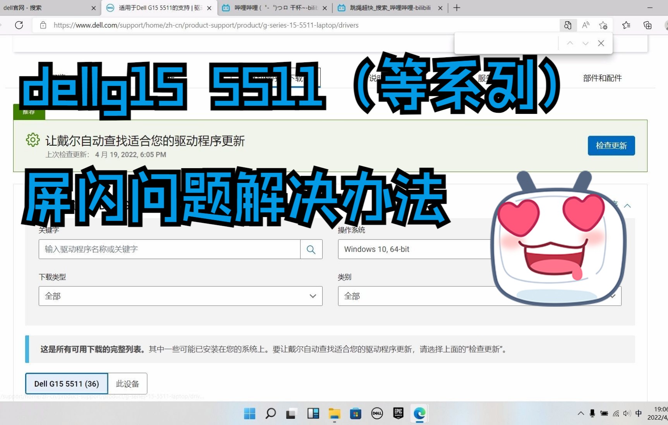The width and height of the screenshot is (668, 425).
Task: View site information lock icon
Action: click(x=43, y=25)
